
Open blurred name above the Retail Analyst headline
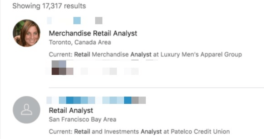[x=96, y=100]
